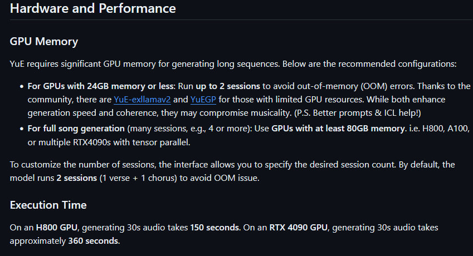Viewport: 473px width, 256px height.
Task: Open the YuEGP link
Action: coord(203,100)
